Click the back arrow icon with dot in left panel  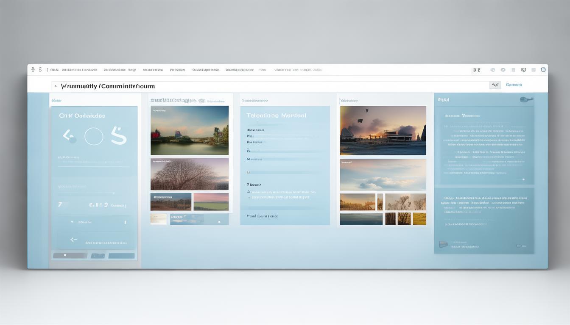pyautogui.click(x=69, y=136)
